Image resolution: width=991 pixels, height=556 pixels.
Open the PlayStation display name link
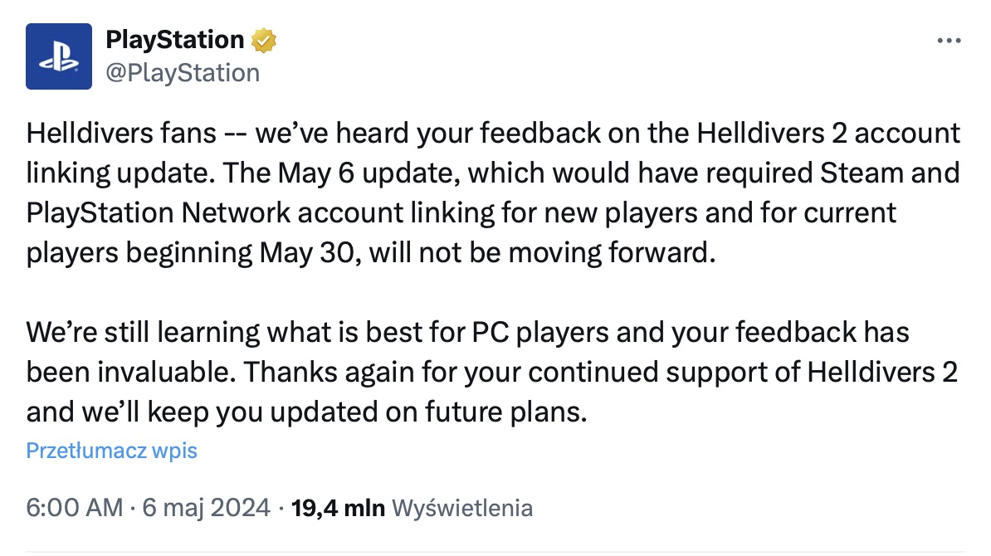(x=175, y=40)
